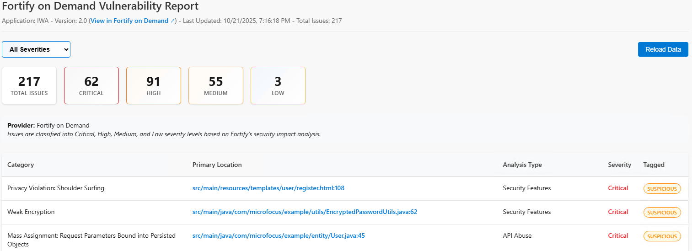
Task: Select the 217 Total Issues card
Action: [x=29, y=85]
